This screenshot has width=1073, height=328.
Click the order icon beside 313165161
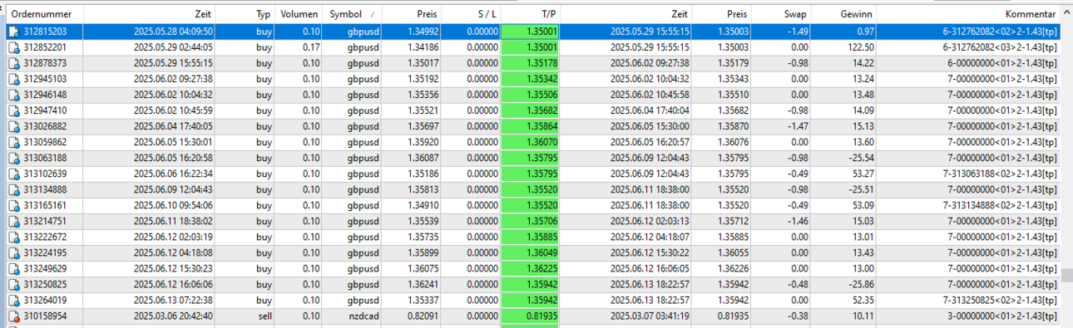pos(13,205)
